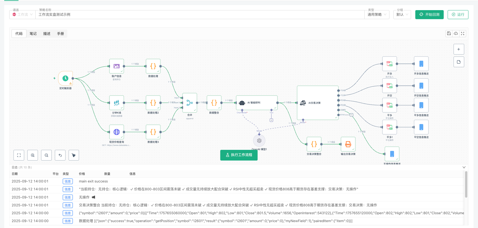Switch to the 笔记 tab
Screen dimensions: 478x228
(x=33, y=34)
